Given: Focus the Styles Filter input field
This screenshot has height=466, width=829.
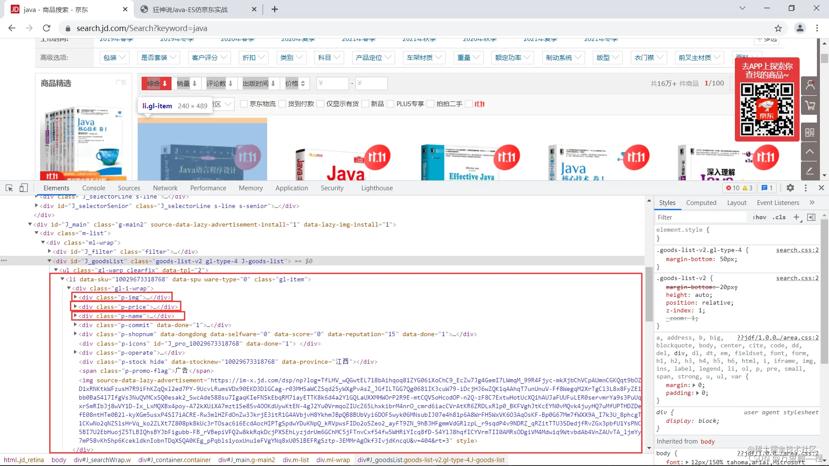Looking at the screenshot, I should (702, 217).
